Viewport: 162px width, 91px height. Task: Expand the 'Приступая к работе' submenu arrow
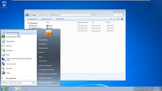click(x=35, y=32)
